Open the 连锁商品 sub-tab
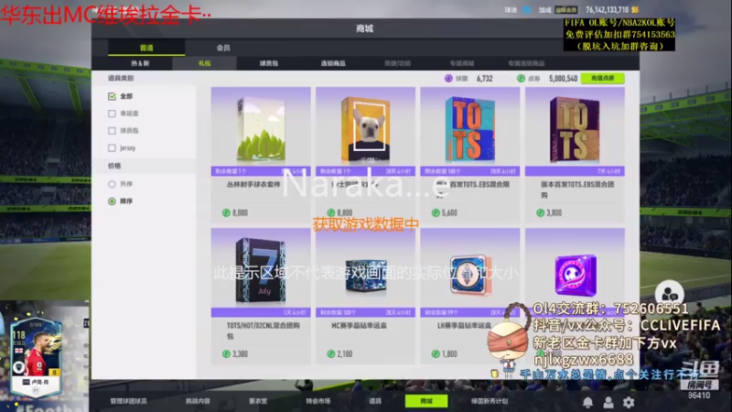732x412 pixels. tap(333, 63)
